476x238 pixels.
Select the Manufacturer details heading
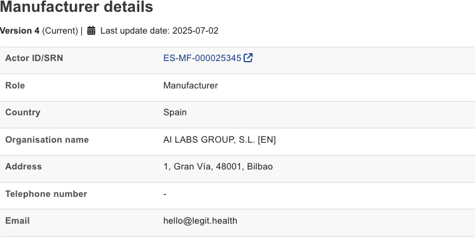(x=76, y=7)
